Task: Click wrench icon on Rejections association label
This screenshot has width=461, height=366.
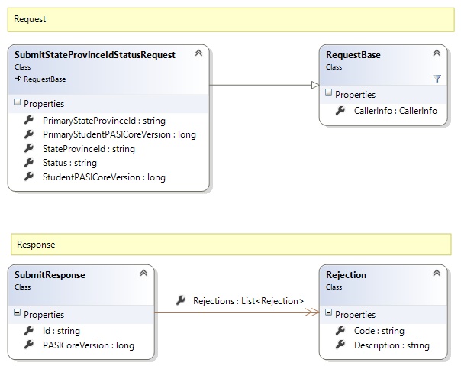Action: tap(181, 301)
